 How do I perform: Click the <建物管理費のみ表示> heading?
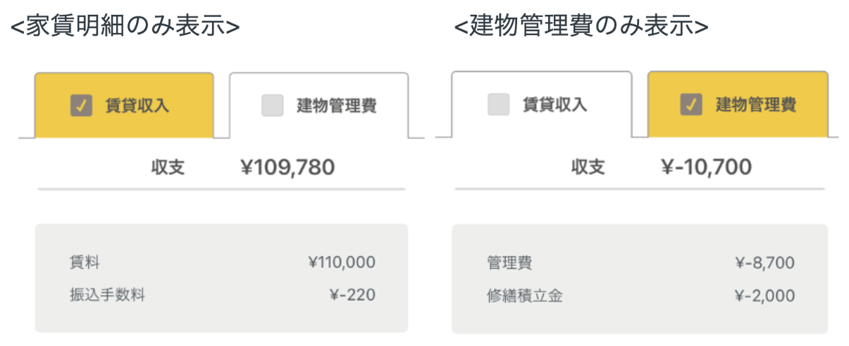click(581, 26)
